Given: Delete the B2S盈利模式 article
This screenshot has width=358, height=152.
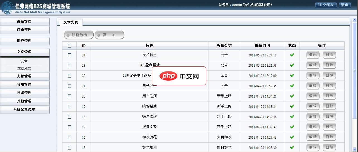Looking at the screenshot, I should [329, 65].
